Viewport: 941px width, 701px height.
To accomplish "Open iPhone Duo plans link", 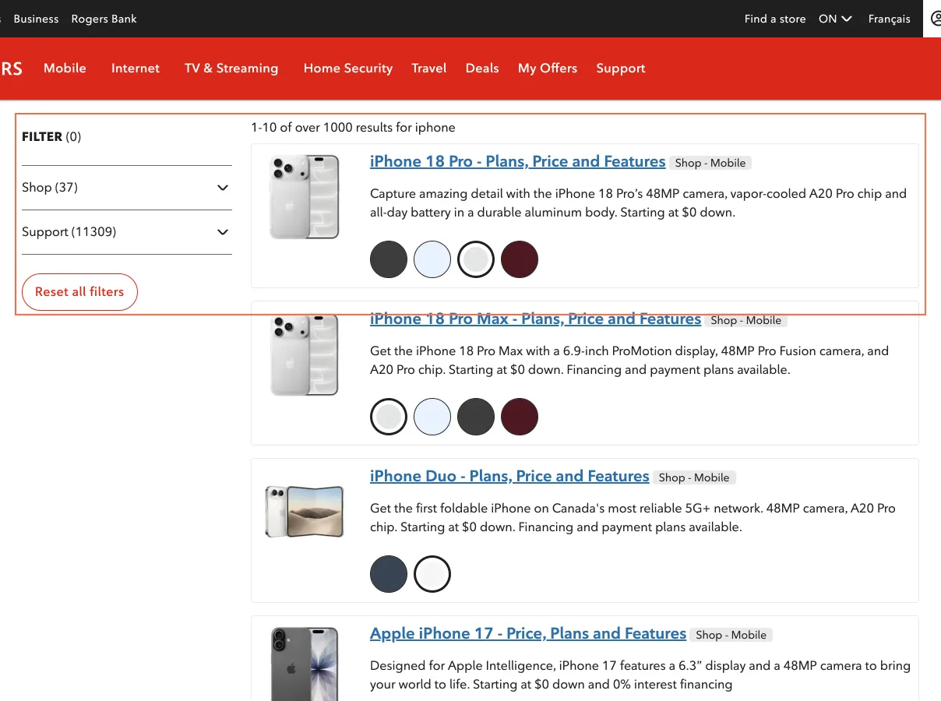I will coord(509,477).
